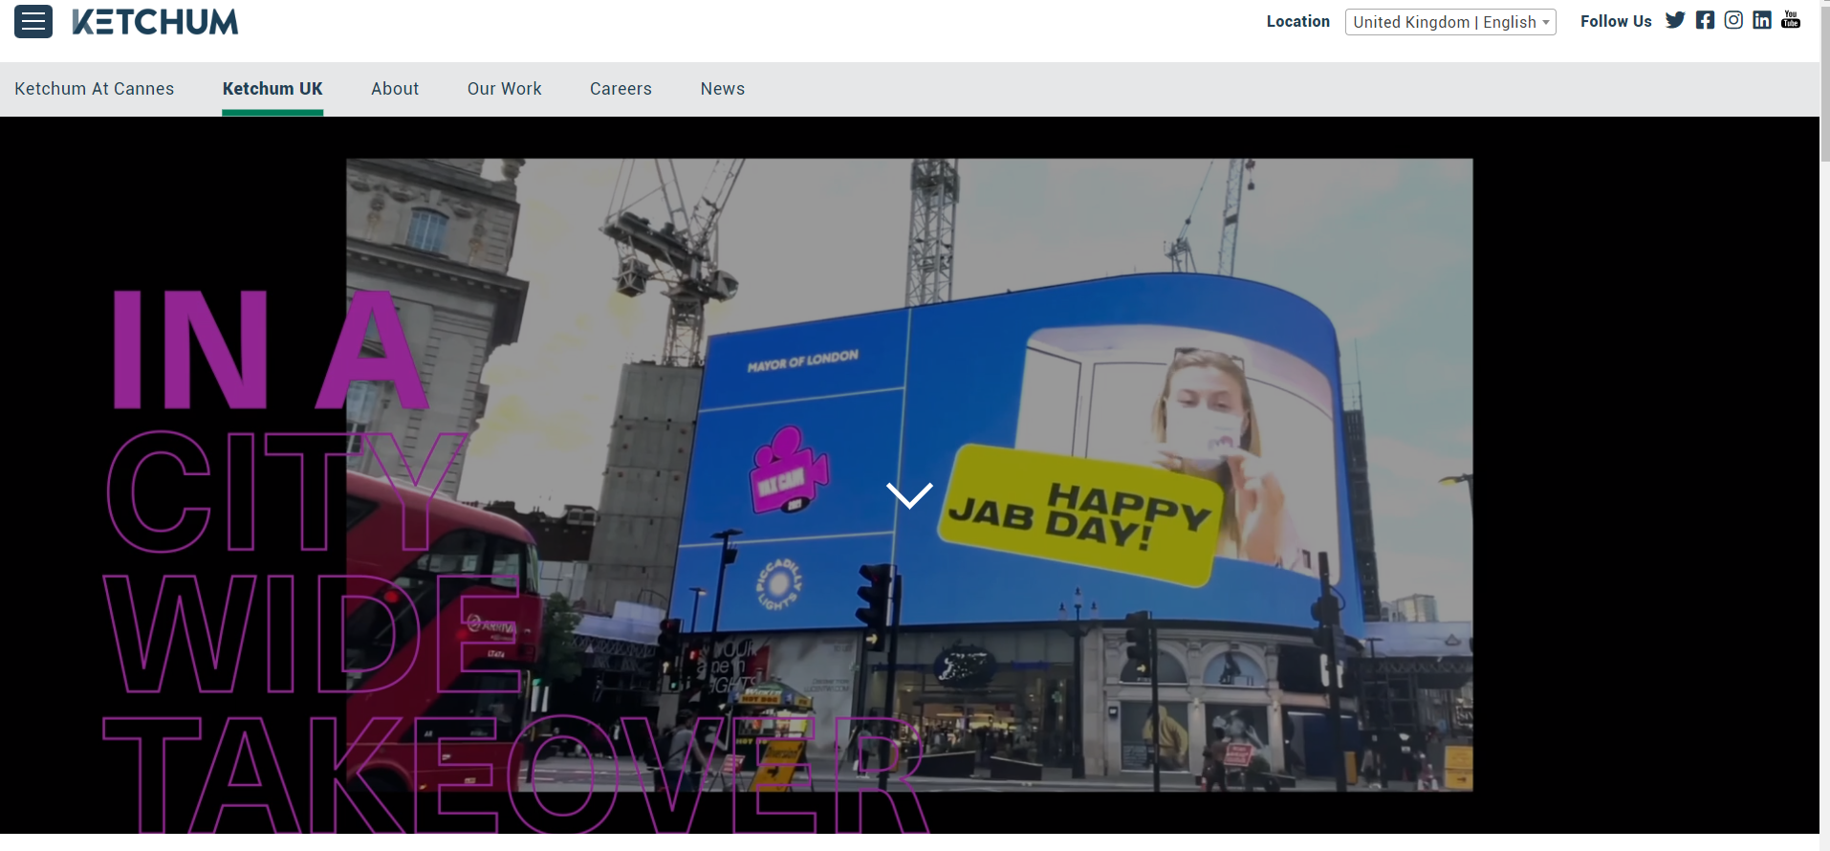Select the Ketchum UK tab
This screenshot has width=1830, height=851.
pos(272,89)
